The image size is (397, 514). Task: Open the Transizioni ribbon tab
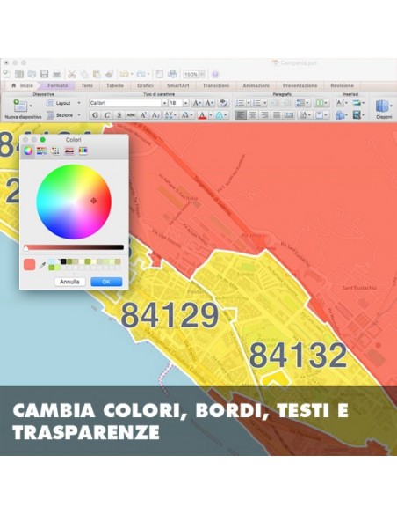tap(216, 85)
